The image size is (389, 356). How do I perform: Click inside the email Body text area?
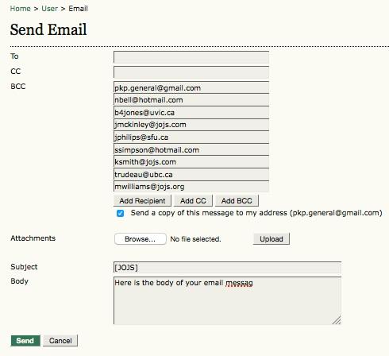pyautogui.click(x=227, y=300)
